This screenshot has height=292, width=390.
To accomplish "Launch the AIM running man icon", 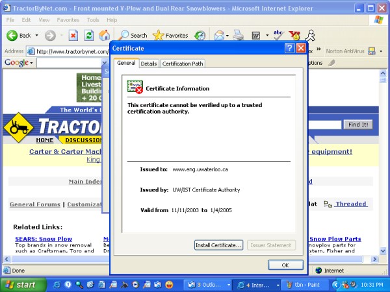I will (x=310, y=36).
